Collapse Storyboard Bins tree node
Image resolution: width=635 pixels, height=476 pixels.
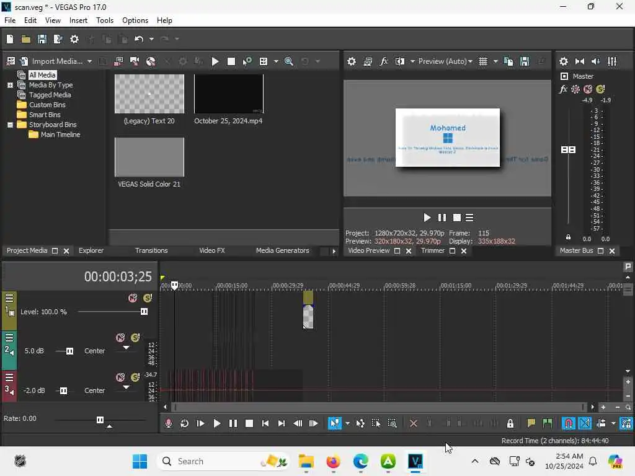(10, 125)
